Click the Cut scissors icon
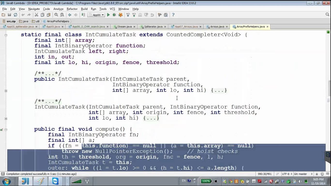The image size is (331, 186). click(36, 15)
